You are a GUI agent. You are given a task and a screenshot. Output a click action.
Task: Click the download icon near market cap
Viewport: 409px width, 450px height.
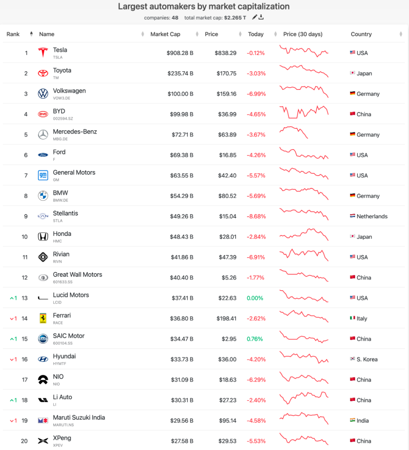[x=261, y=17]
